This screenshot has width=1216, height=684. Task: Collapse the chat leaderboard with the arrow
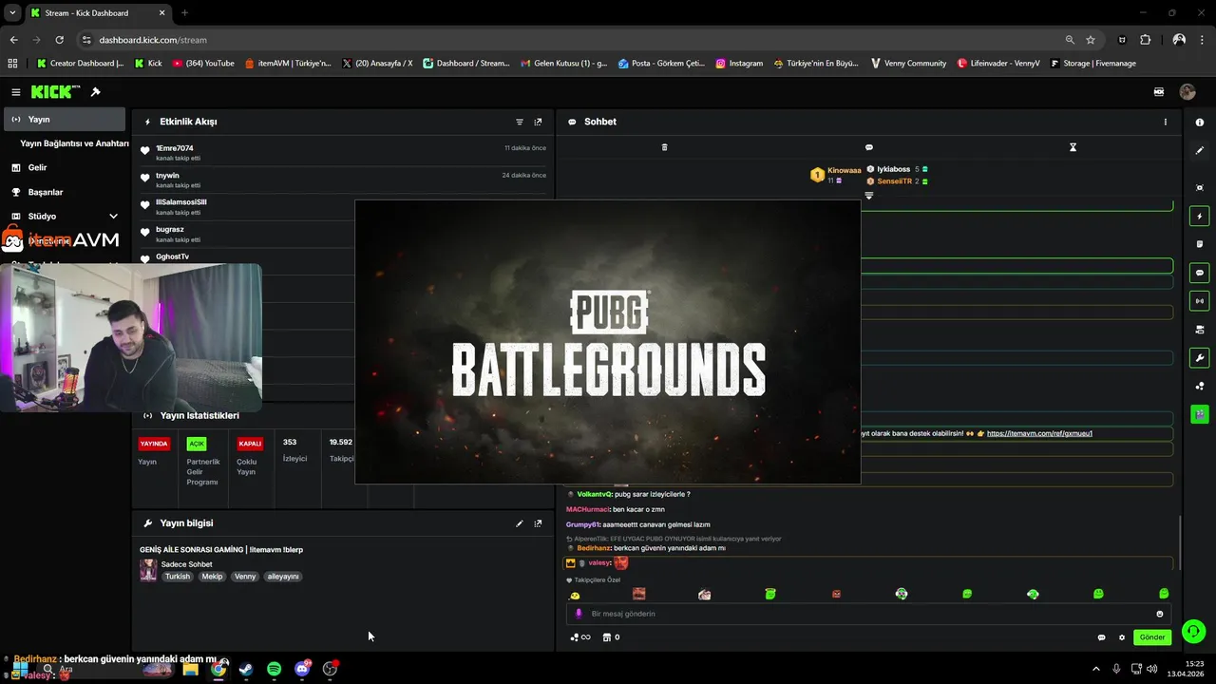(868, 196)
